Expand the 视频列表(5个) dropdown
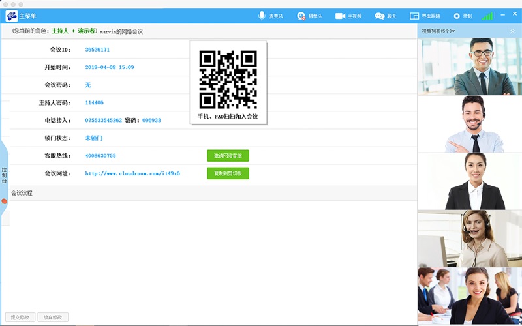Viewport: 522px width, 326px height. pyautogui.click(x=438, y=31)
